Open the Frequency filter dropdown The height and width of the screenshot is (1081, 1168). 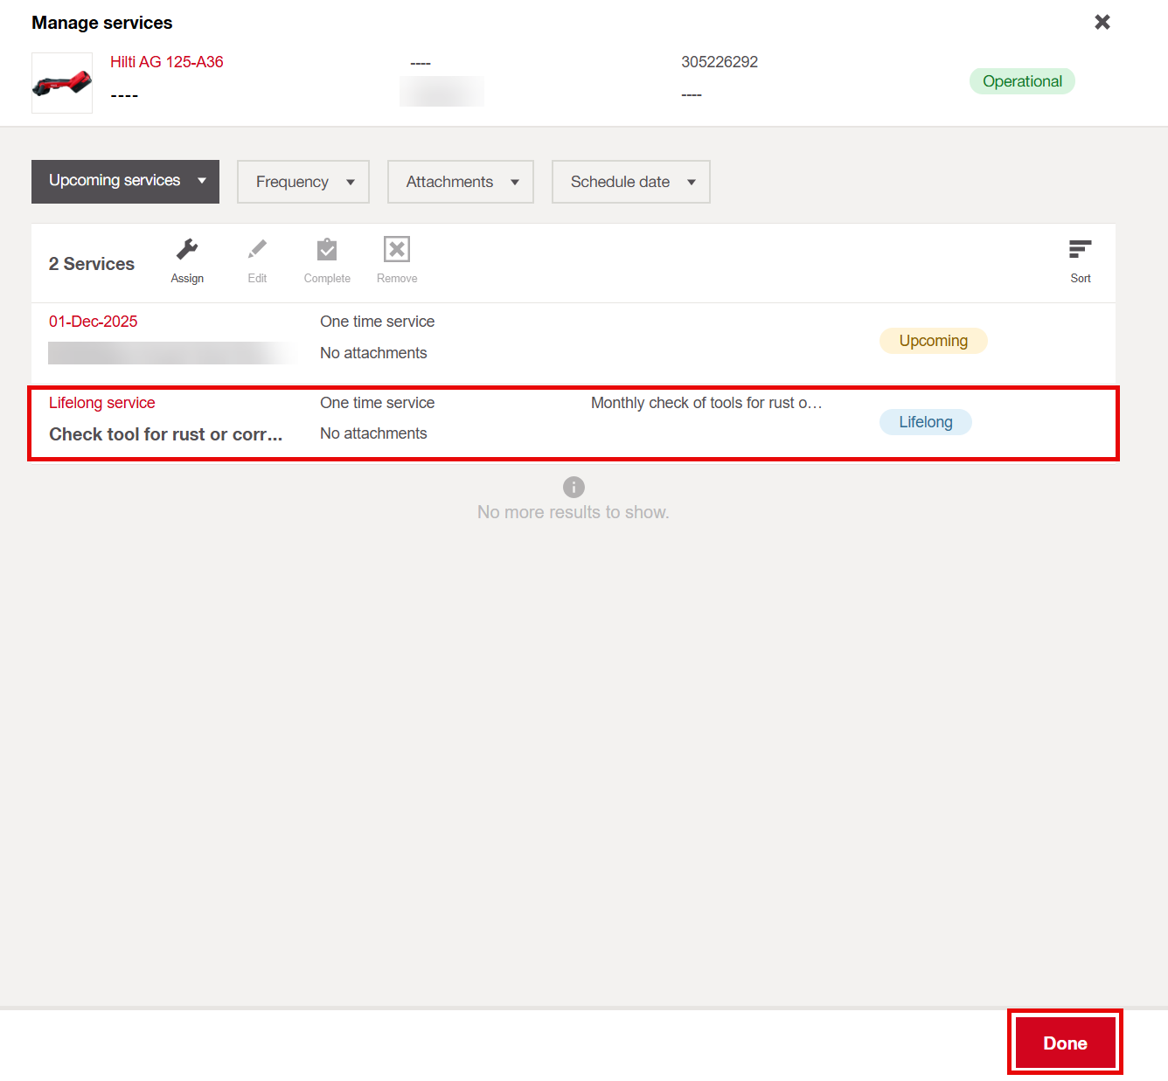[302, 182]
